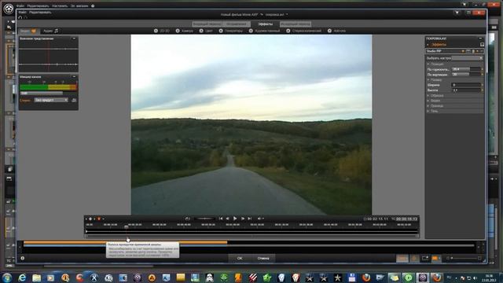Open the Стерео mode dropdown
503x283 pixels.
point(51,100)
